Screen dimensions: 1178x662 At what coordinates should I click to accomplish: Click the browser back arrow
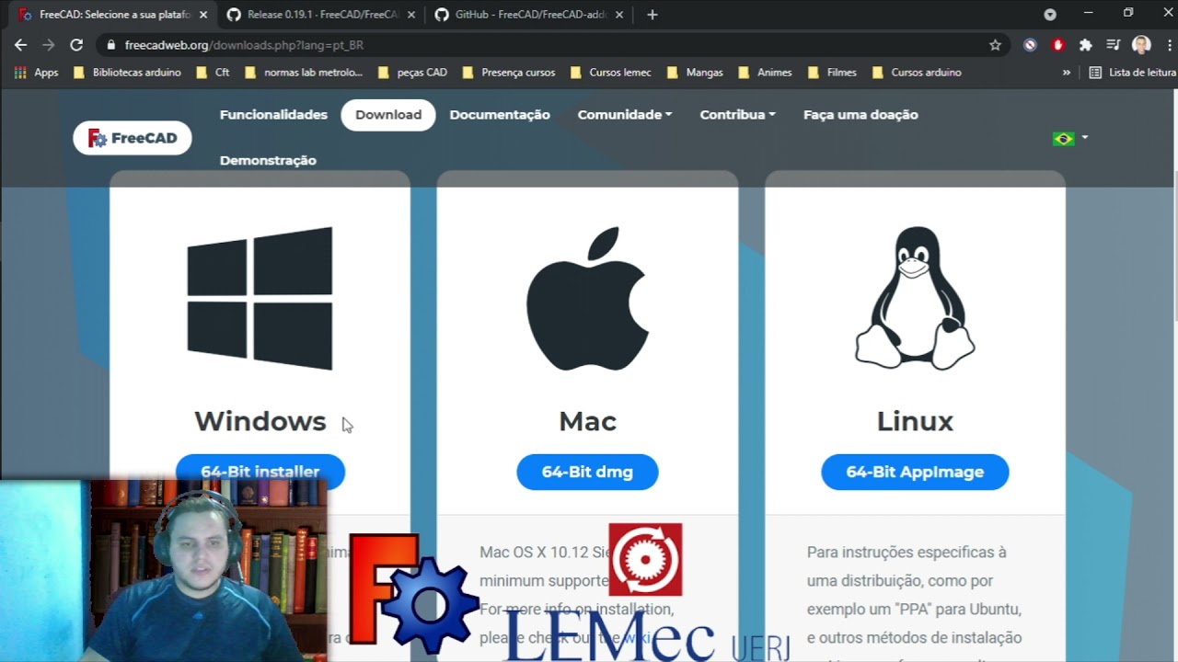[x=20, y=44]
